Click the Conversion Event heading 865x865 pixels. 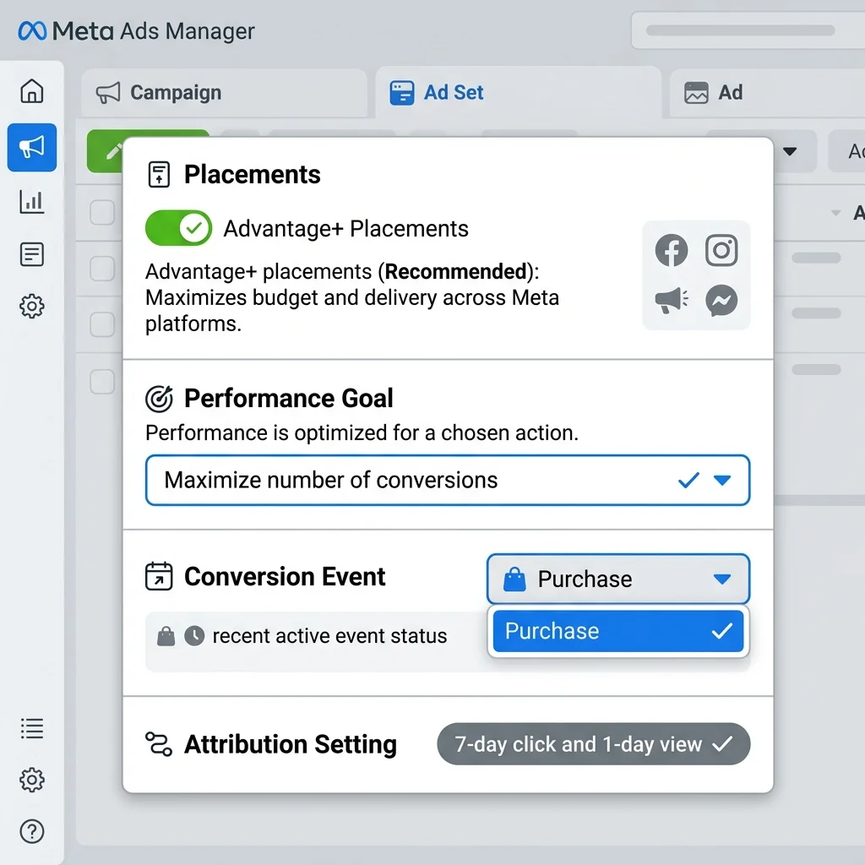tap(285, 576)
